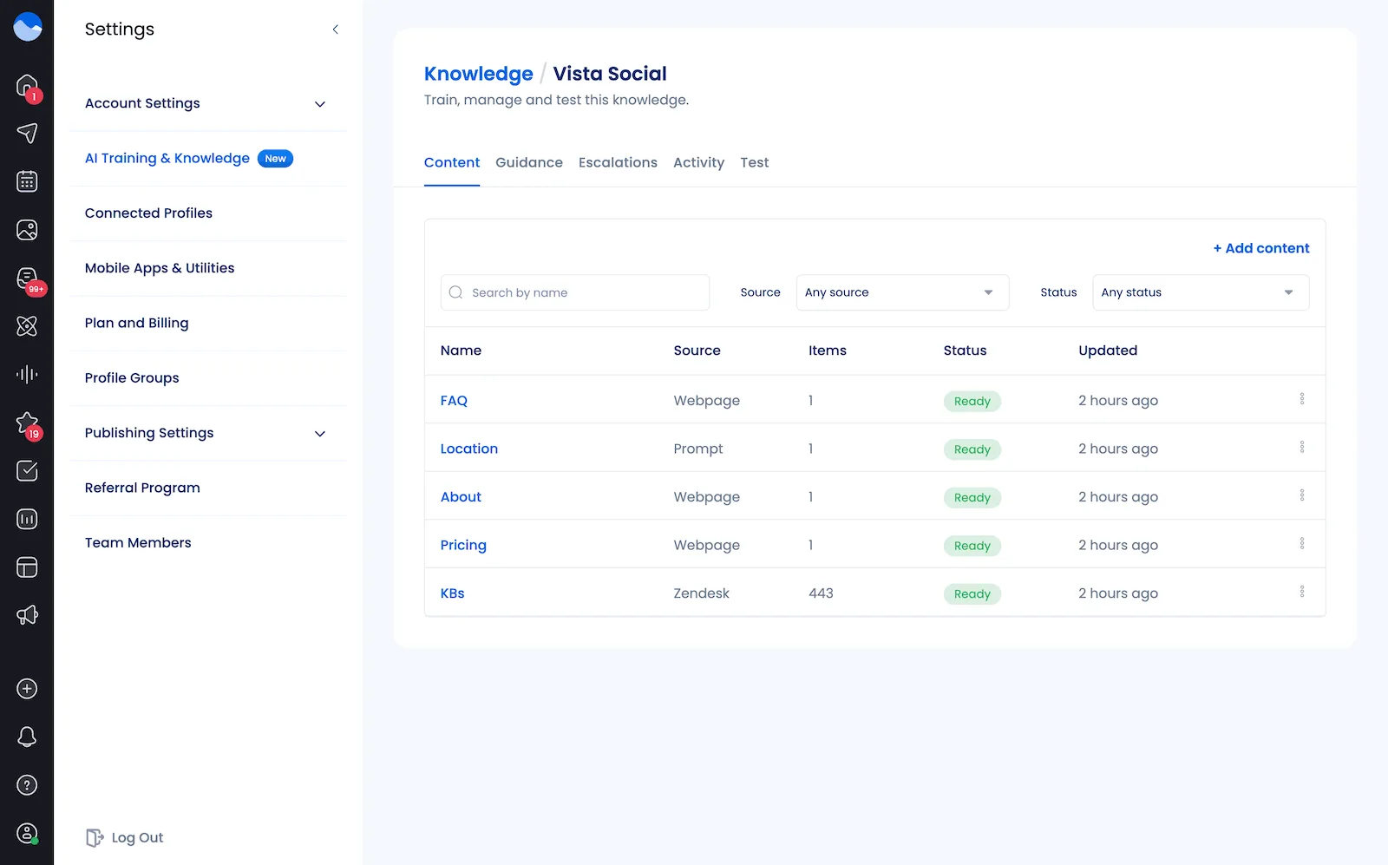This screenshot has width=1388, height=865.
Task: Collapse the Settings panel with the chevron
Action: coord(336,29)
